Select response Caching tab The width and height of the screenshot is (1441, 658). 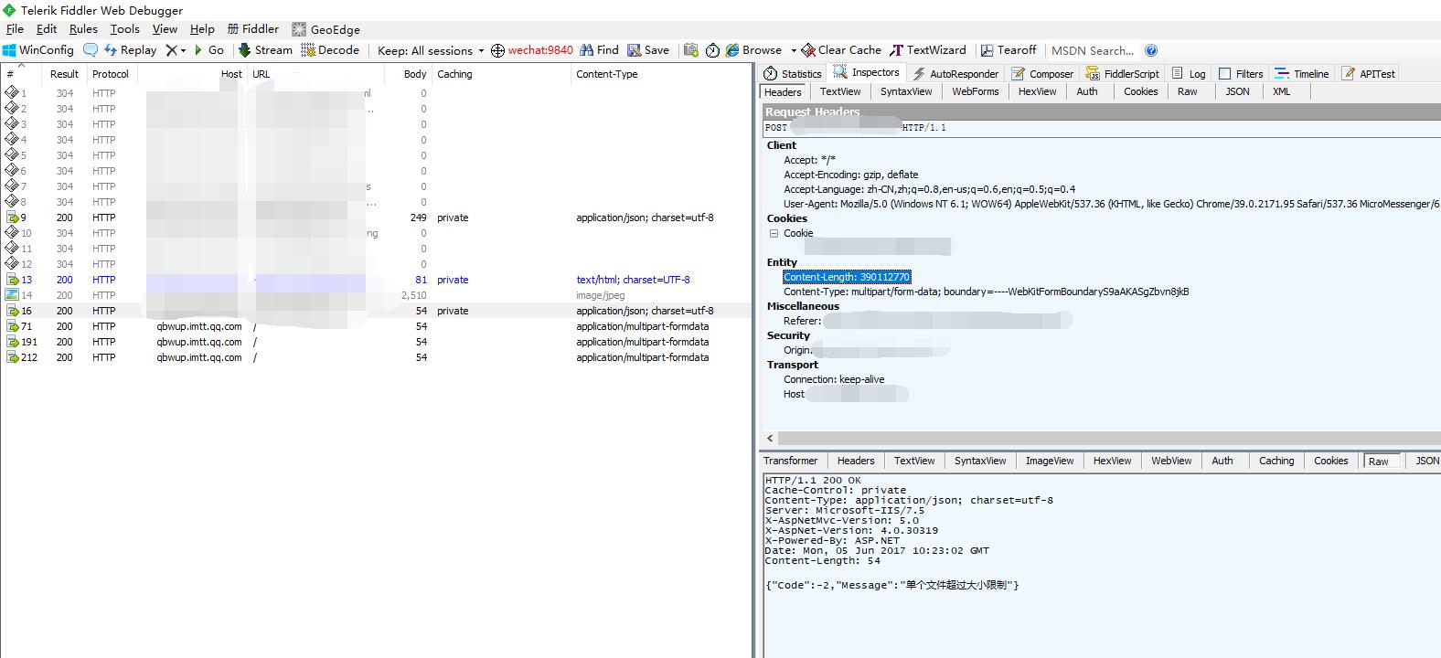(x=1276, y=461)
